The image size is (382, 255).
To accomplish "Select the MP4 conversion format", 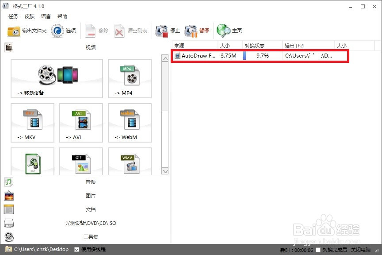I will click(x=130, y=78).
